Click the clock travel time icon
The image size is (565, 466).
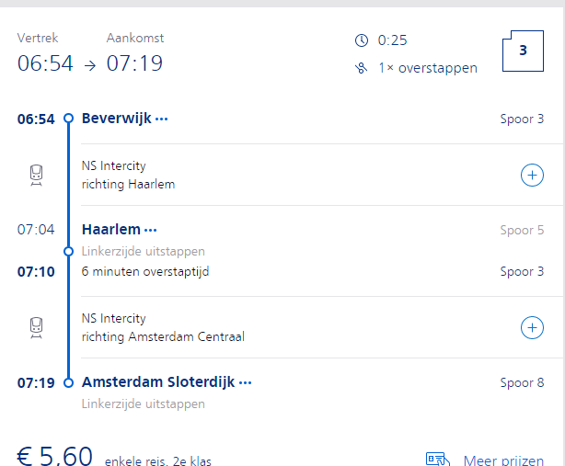(361, 40)
